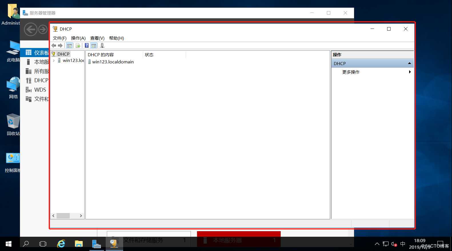452x251 pixels.
Task: Click the Export List toolbar icon
Action: click(78, 45)
